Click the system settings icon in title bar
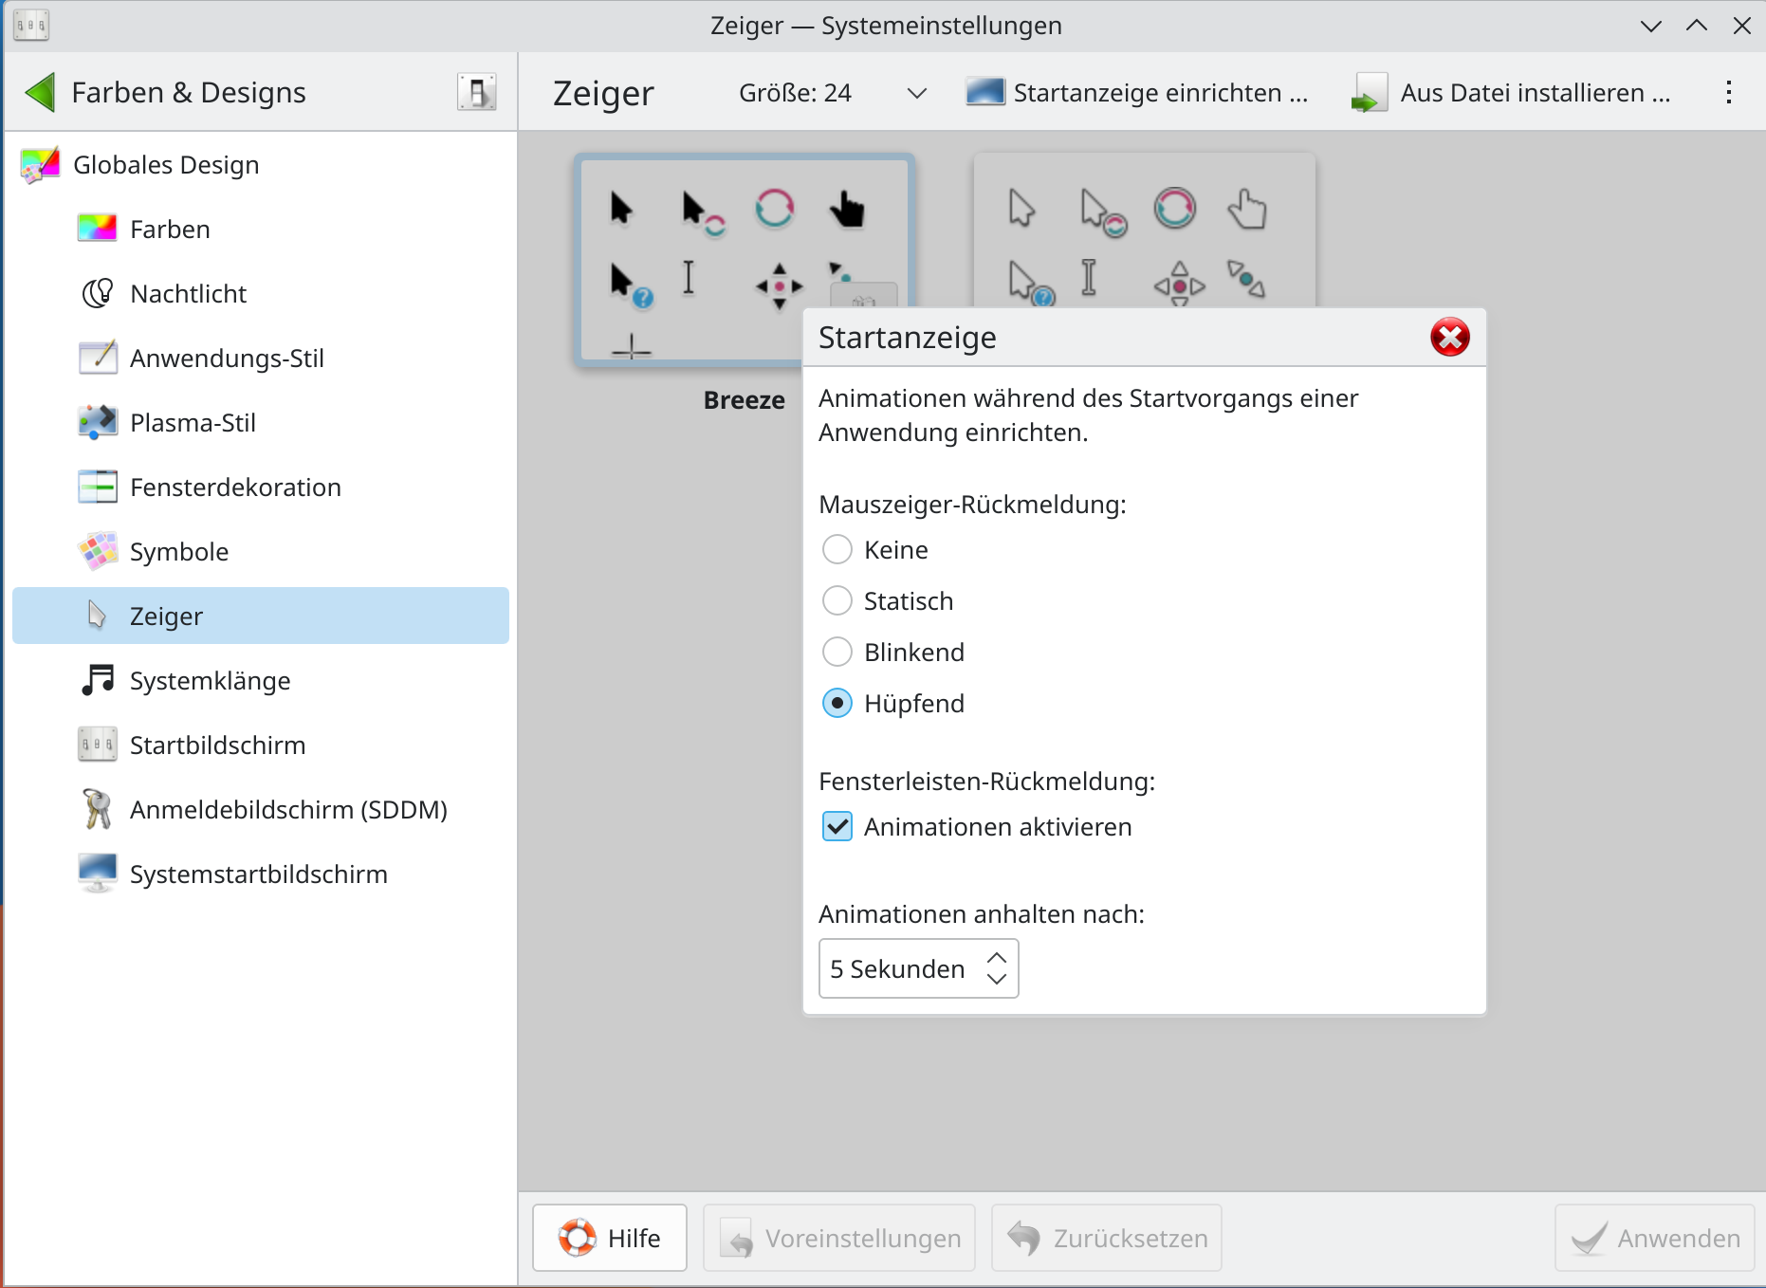 pyautogui.click(x=31, y=26)
